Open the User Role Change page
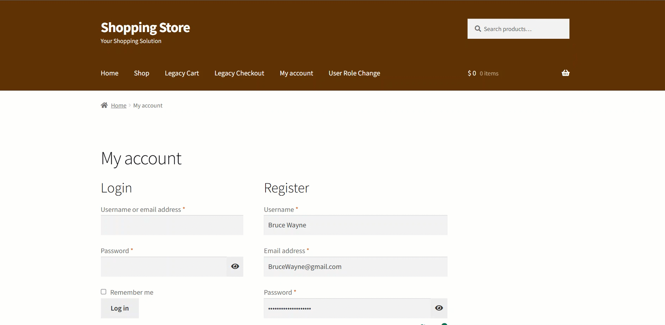 coord(354,73)
